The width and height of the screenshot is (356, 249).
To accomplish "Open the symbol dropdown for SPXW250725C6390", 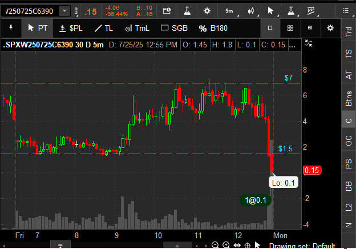I will pyautogui.click(x=66, y=11).
